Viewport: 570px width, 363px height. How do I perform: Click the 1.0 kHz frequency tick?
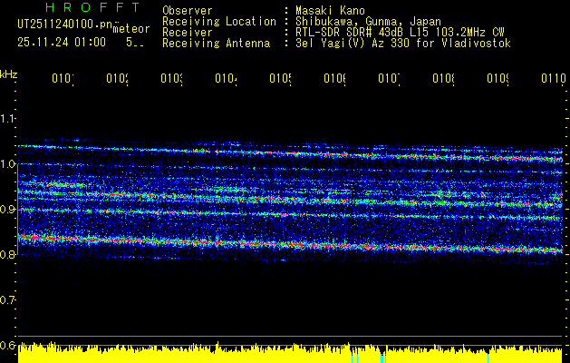9,164
